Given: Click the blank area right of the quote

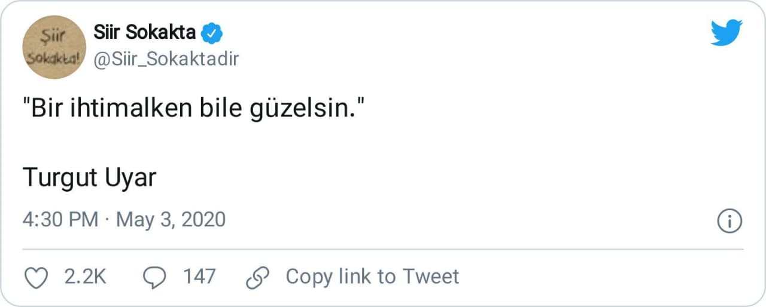Looking at the screenshot, I should [x=539, y=112].
